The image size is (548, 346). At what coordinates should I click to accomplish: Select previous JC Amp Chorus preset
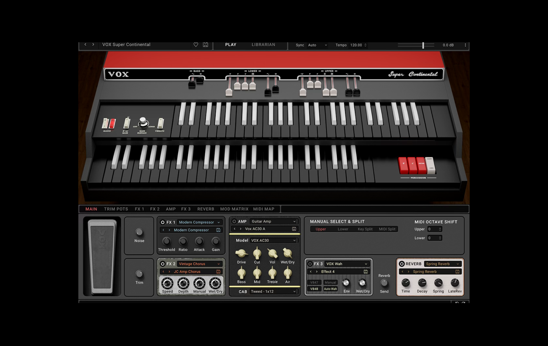[x=164, y=272]
